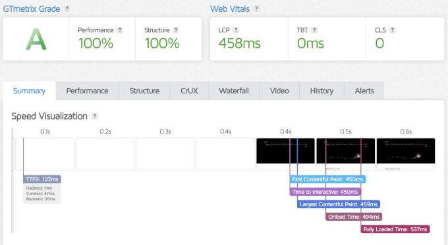Click the Speed Visualization heading
The height and width of the screenshot is (245, 448).
click(49, 116)
